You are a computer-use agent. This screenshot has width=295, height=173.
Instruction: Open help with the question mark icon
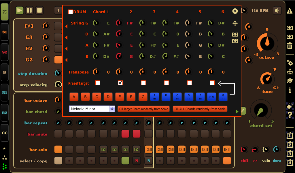coord(290,115)
